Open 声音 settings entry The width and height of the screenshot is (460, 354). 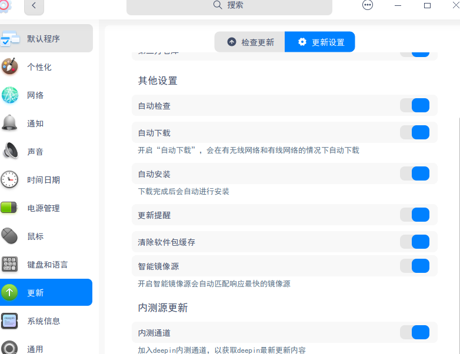46,151
